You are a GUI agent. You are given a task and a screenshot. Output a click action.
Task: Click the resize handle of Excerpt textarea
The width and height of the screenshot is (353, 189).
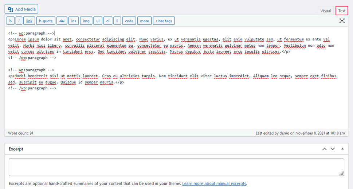pos(341,173)
